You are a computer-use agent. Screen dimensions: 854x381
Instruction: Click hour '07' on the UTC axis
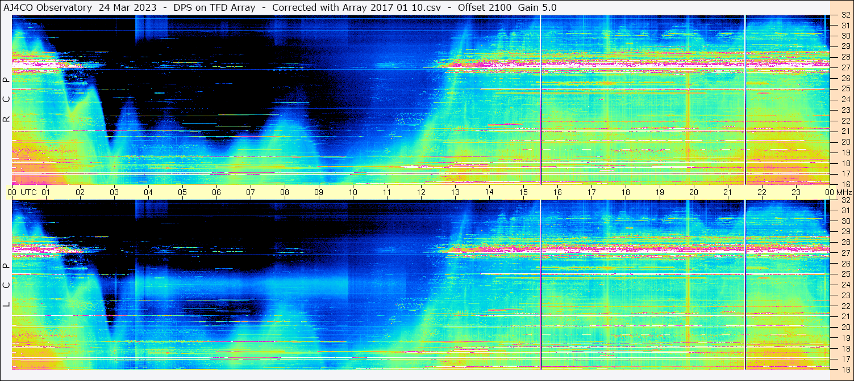pyautogui.click(x=251, y=192)
